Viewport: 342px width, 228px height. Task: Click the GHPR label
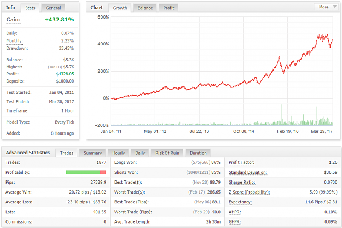[x=235, y=221]
